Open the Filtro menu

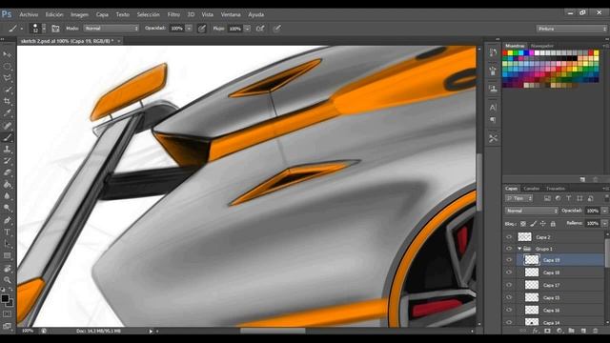[173, 14]
